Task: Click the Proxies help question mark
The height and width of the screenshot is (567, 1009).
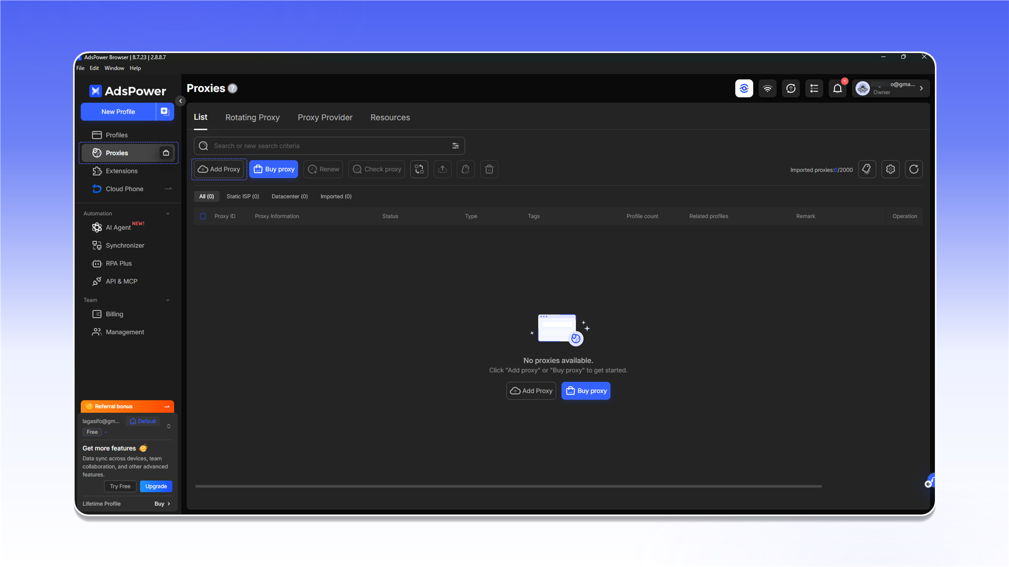Action: (x=233, y=88)
